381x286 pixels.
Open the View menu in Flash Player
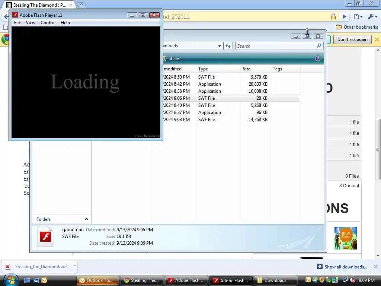pyautogui.click(x=31, y=23)
